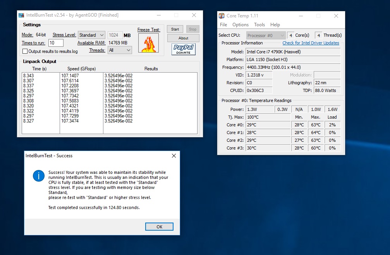
Task: Open the File menu in Core Temp
Action: coord(223,25)
